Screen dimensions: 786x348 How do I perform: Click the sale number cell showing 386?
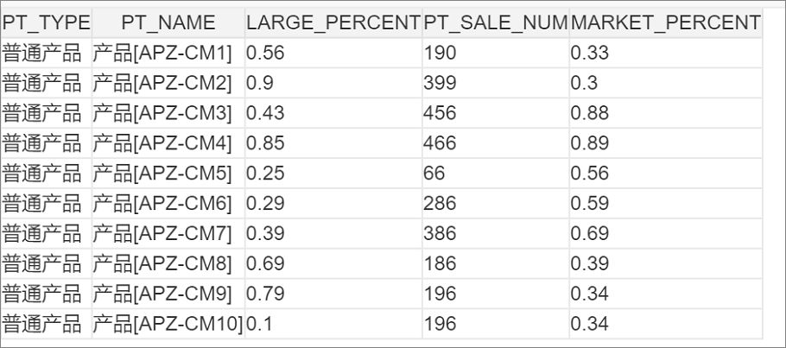496,233
